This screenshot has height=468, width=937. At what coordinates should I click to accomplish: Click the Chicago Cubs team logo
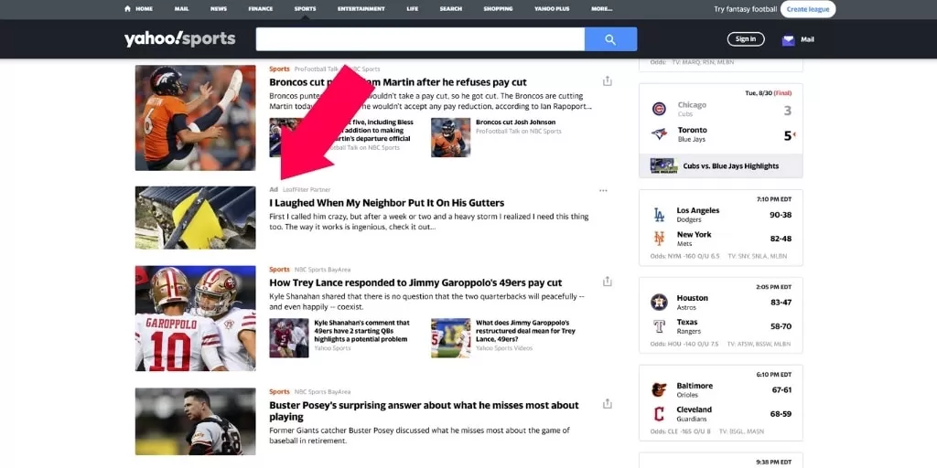[x=659, y=109]
